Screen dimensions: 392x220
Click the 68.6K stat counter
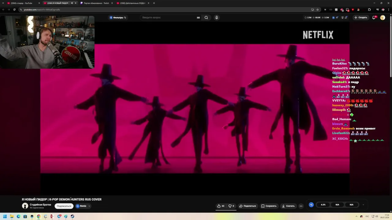[317, 17]
